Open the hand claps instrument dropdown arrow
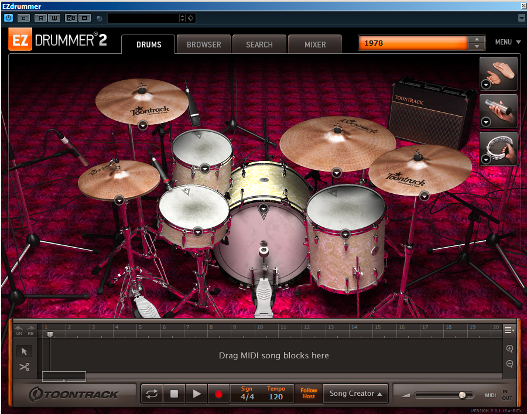The image size is (527, 414). click(x=485, y=85)
